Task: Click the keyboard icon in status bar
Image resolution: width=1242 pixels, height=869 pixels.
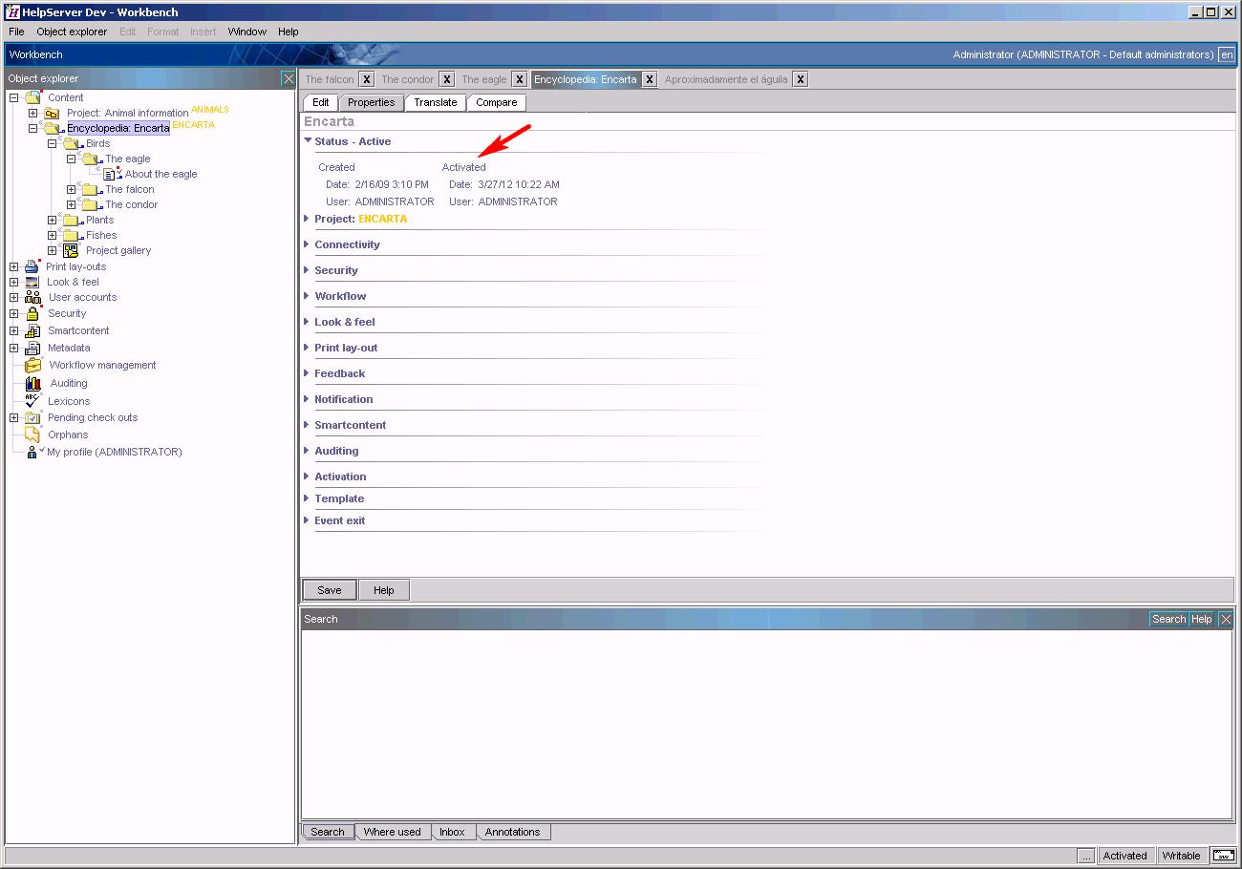Action: pyautogui.click(x=1223, y=856)
